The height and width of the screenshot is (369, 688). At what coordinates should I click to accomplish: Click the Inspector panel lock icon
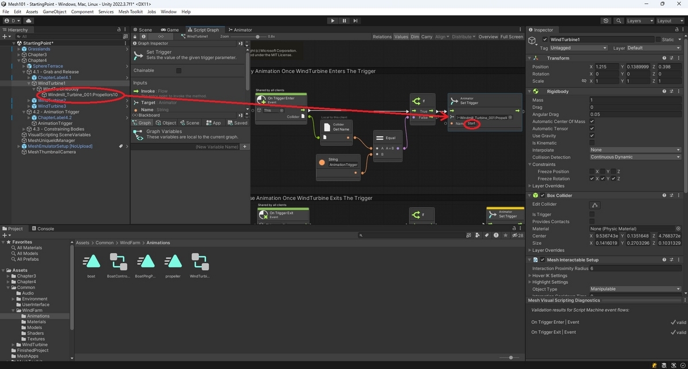click(677, 30)
